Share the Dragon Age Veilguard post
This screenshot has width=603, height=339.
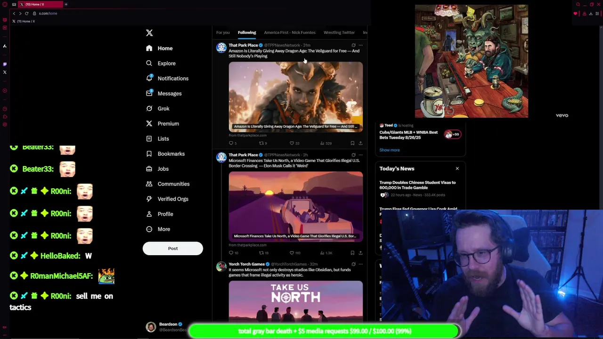coord(360,143)
